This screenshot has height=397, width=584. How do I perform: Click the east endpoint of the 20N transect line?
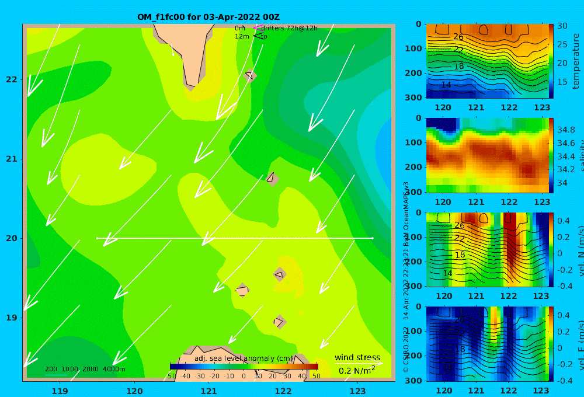(373, 238)
